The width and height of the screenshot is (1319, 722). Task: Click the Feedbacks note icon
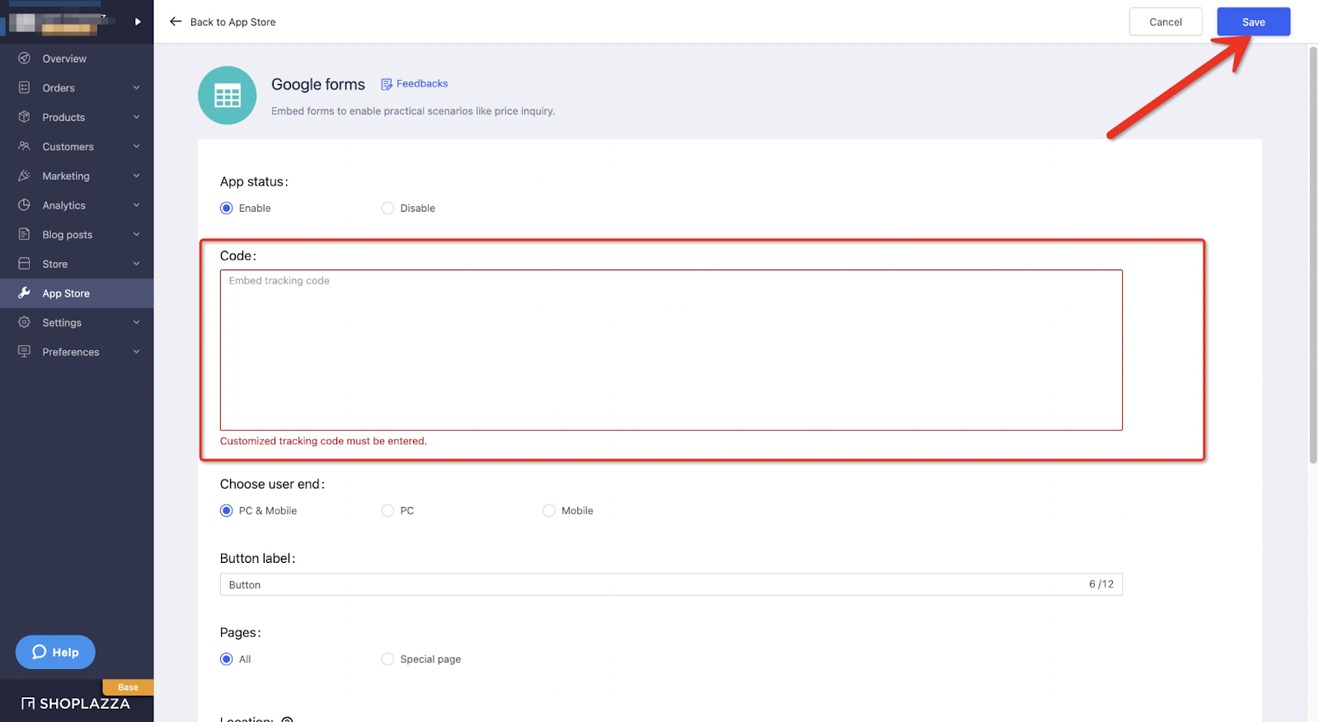[387, 84]
